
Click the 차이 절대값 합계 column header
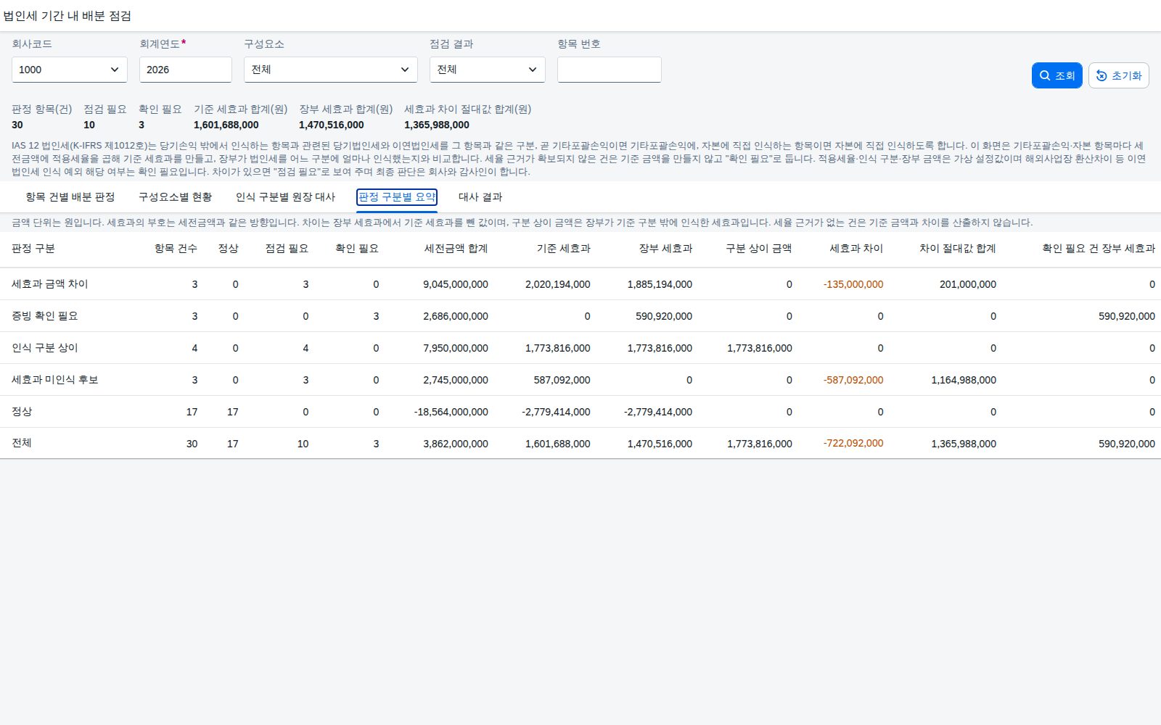[x=957, y=249]
